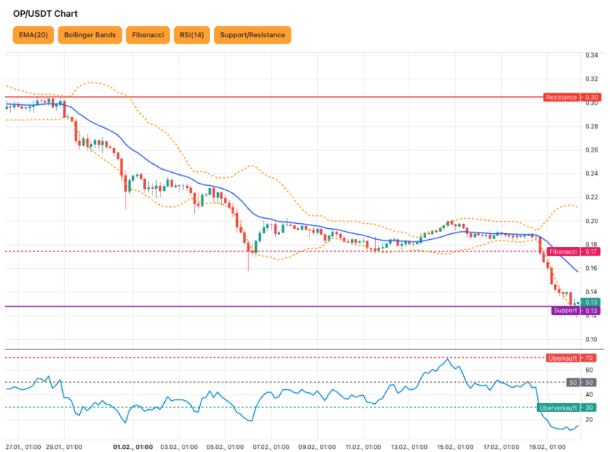The height and width of the screenshot is (452, 610).
Task: Toggle the Fibonacci overlay button
Action: pos(147,35)
